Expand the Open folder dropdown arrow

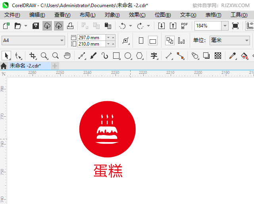click(x=26, y=26)
